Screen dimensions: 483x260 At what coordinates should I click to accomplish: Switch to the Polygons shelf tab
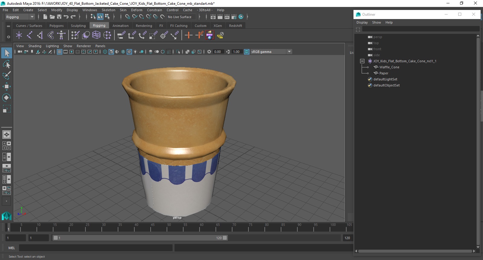[x=56, y=26]
